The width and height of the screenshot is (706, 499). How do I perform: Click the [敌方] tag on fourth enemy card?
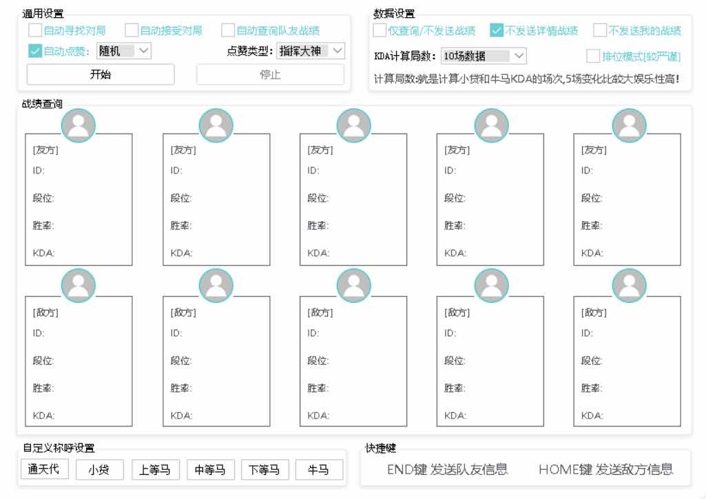point(457,312)
